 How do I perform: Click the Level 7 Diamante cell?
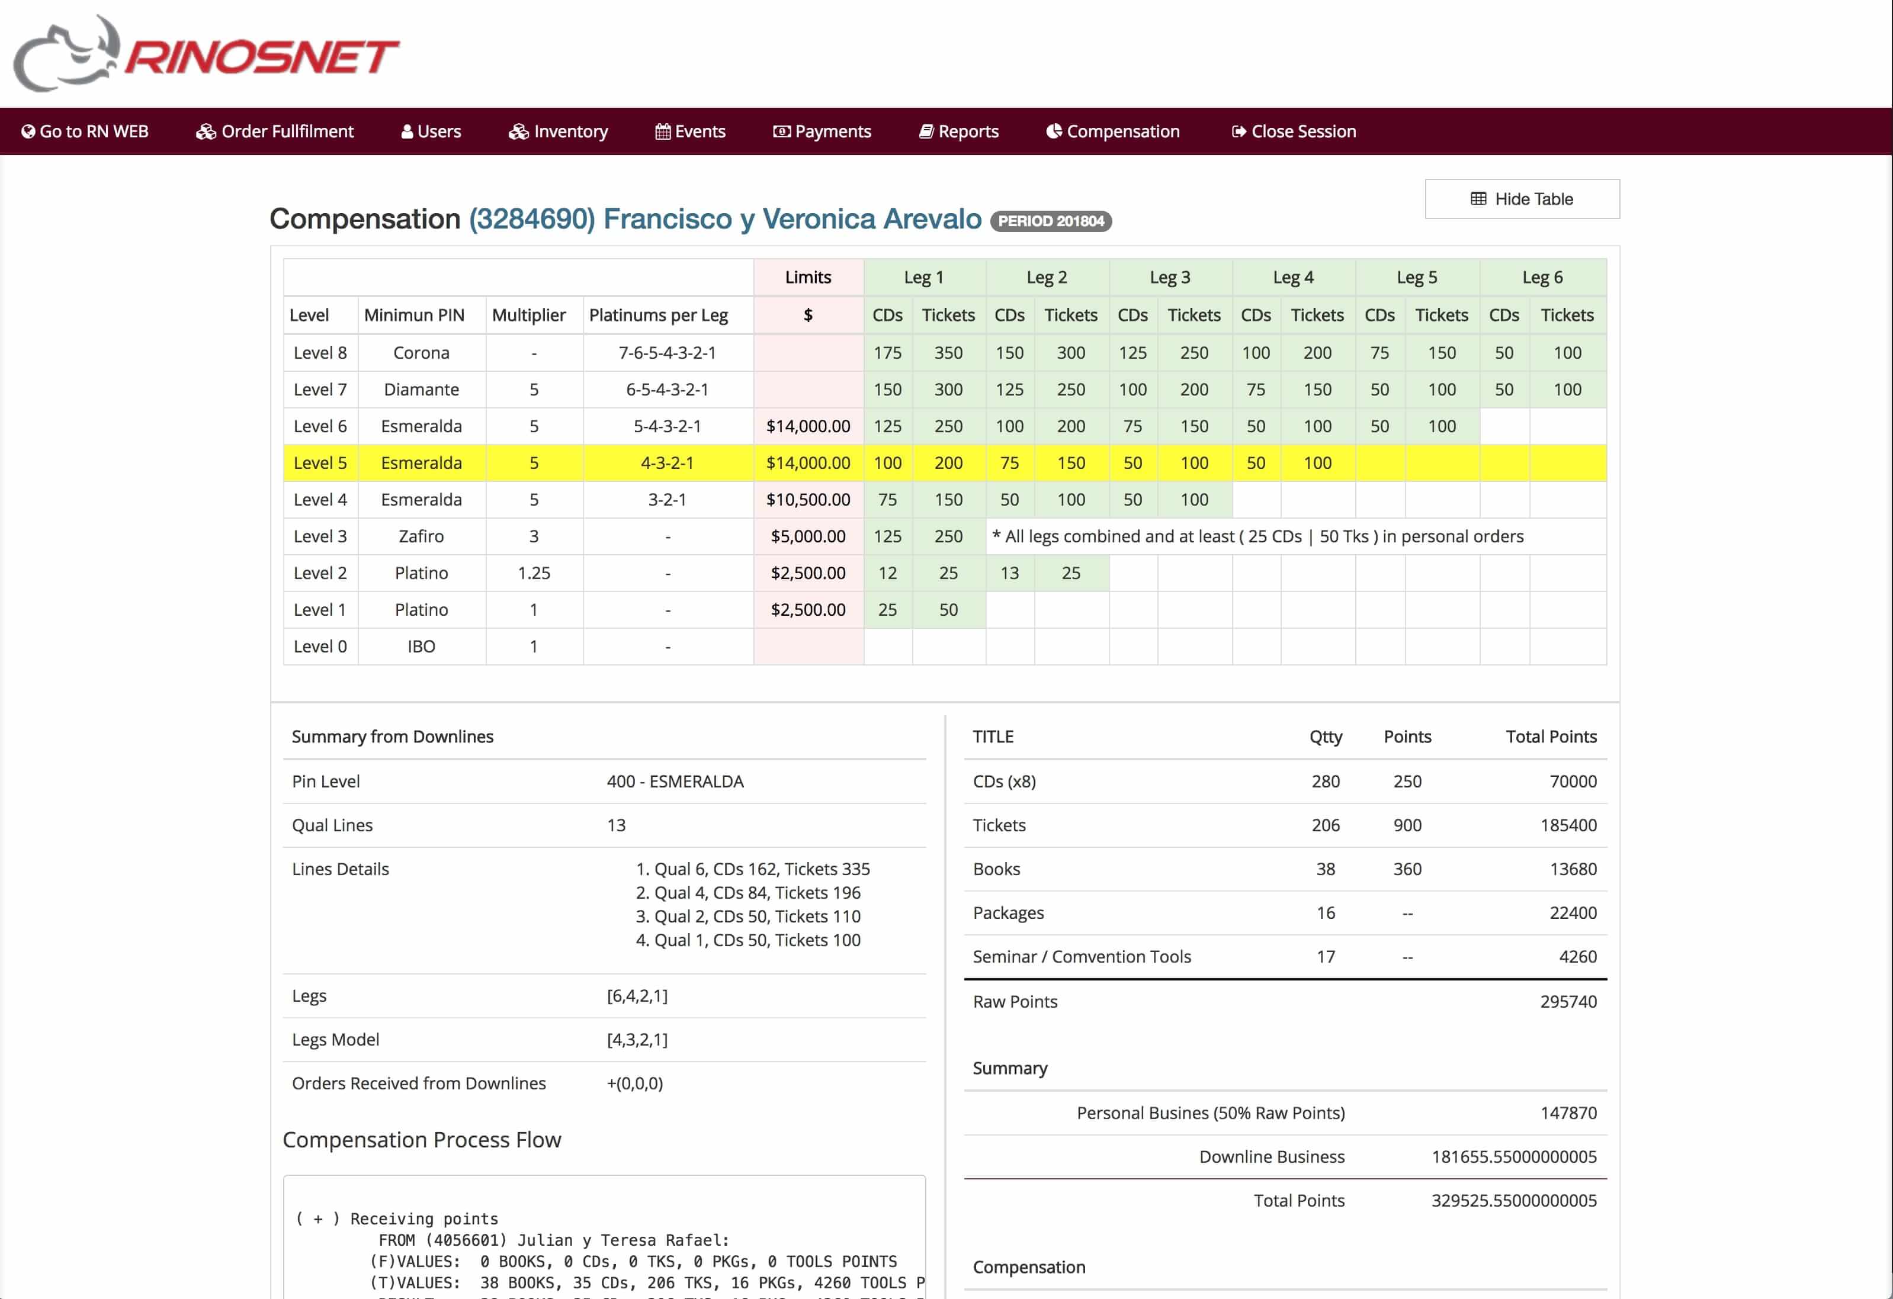(x=421, y=390)
